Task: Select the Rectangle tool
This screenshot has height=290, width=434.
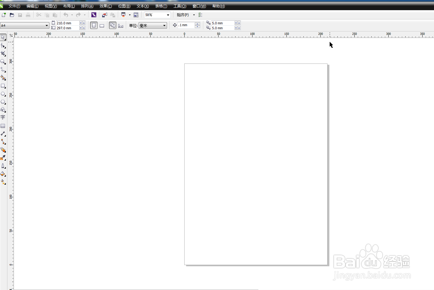Action: tap(3, 86)
